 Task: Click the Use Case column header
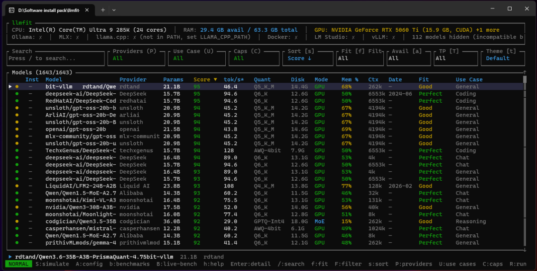(469, 79)
